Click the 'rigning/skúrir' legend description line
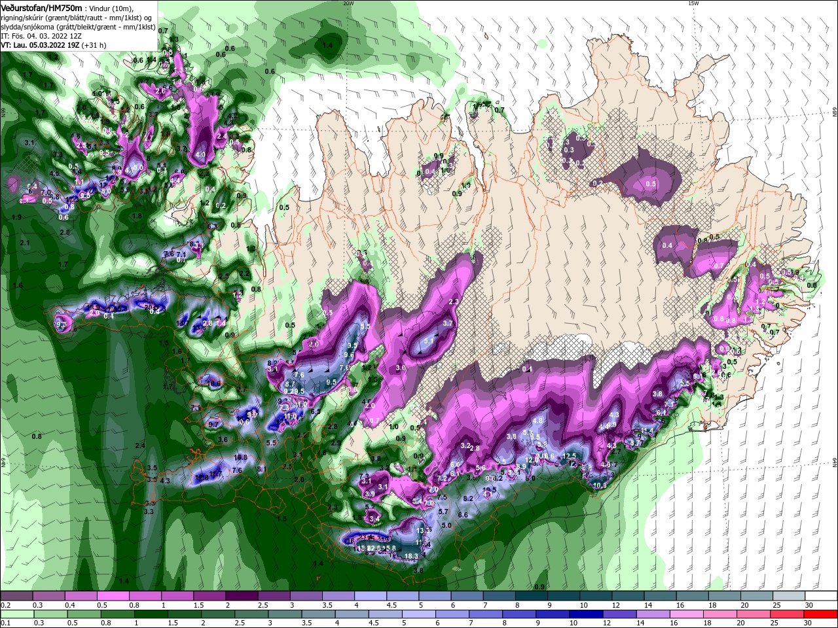 tap(77, 18)
